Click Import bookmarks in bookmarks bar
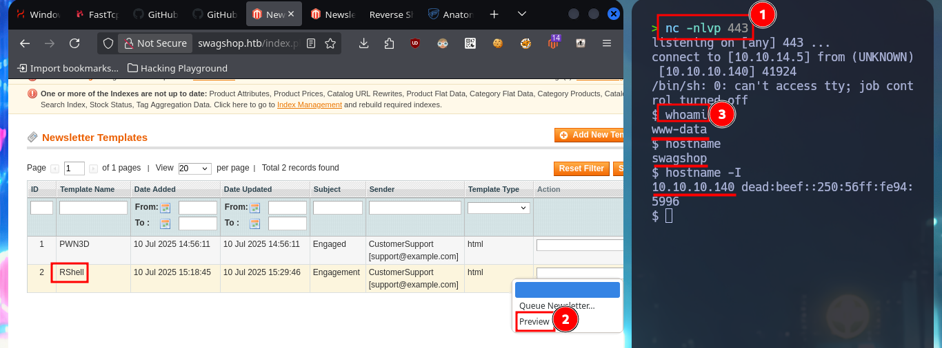This screenshot has height=348, width=942. coord(68,68)
